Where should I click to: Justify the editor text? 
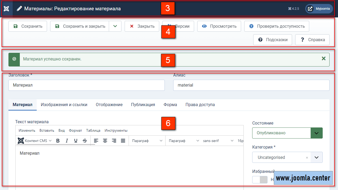[x=123, y=141]
